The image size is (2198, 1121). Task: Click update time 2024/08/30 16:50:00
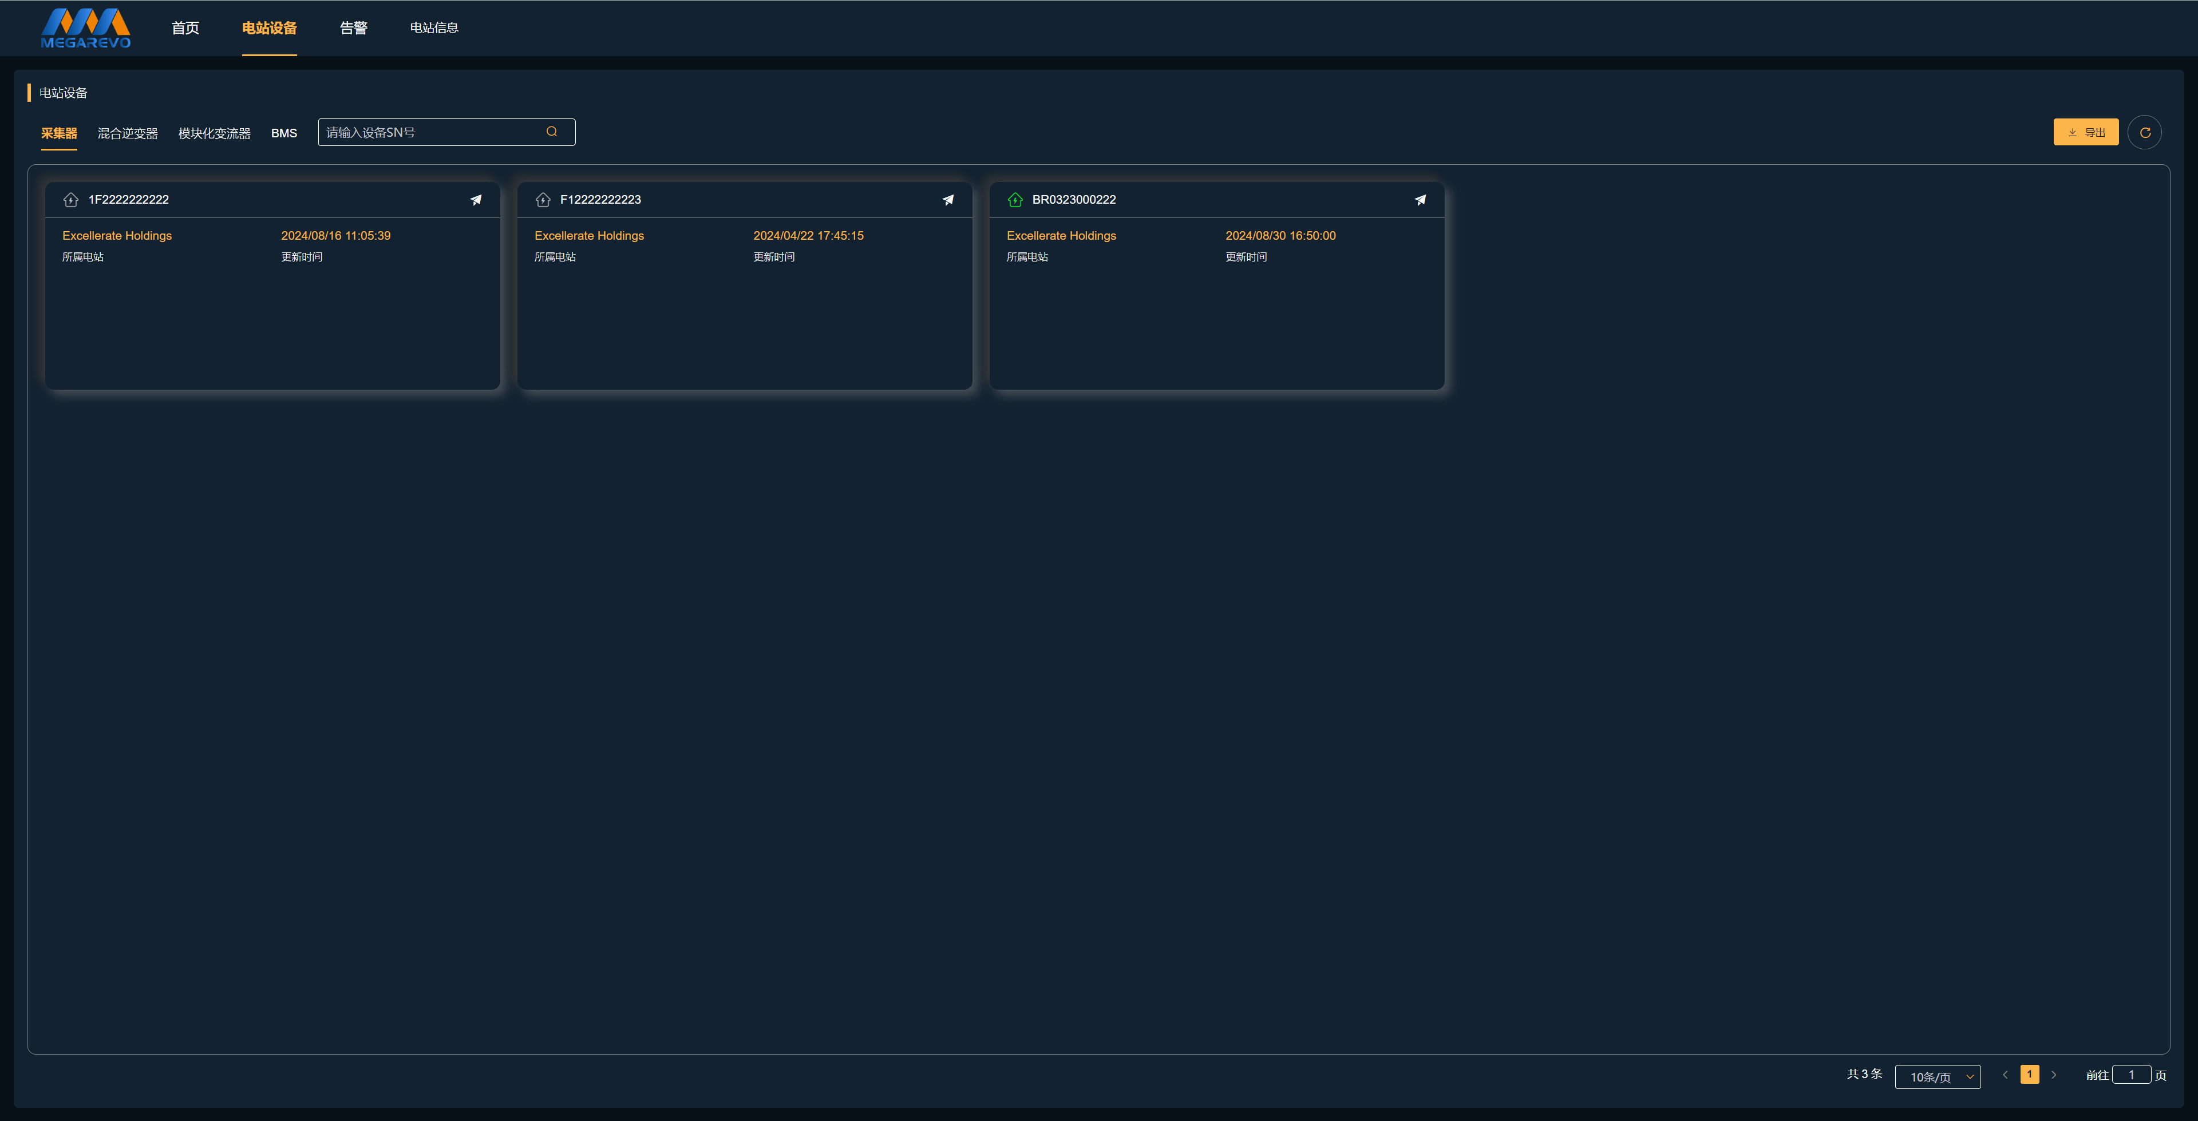[1281, 235]
